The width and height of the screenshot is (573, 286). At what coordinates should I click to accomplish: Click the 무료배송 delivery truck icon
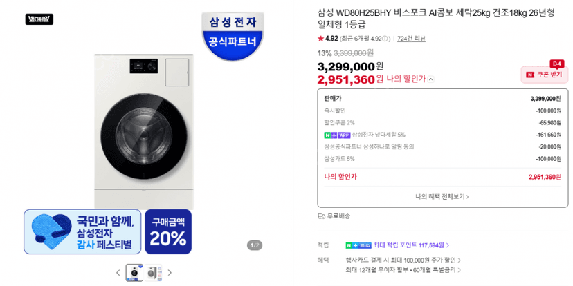(322, 216)
